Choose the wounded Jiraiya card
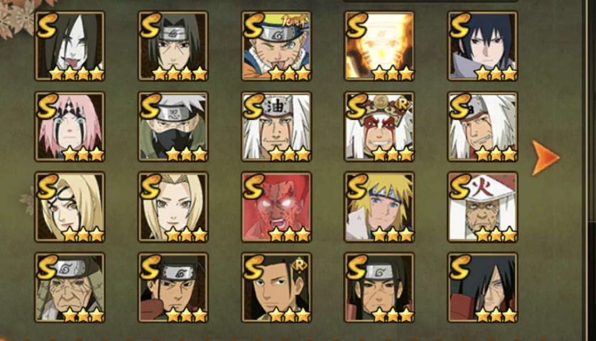This screenshot has height=341, width=596. (483, 126)
